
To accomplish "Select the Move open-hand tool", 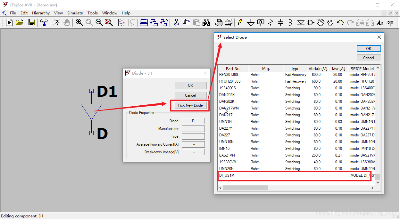I will click(x=321, y=22).
